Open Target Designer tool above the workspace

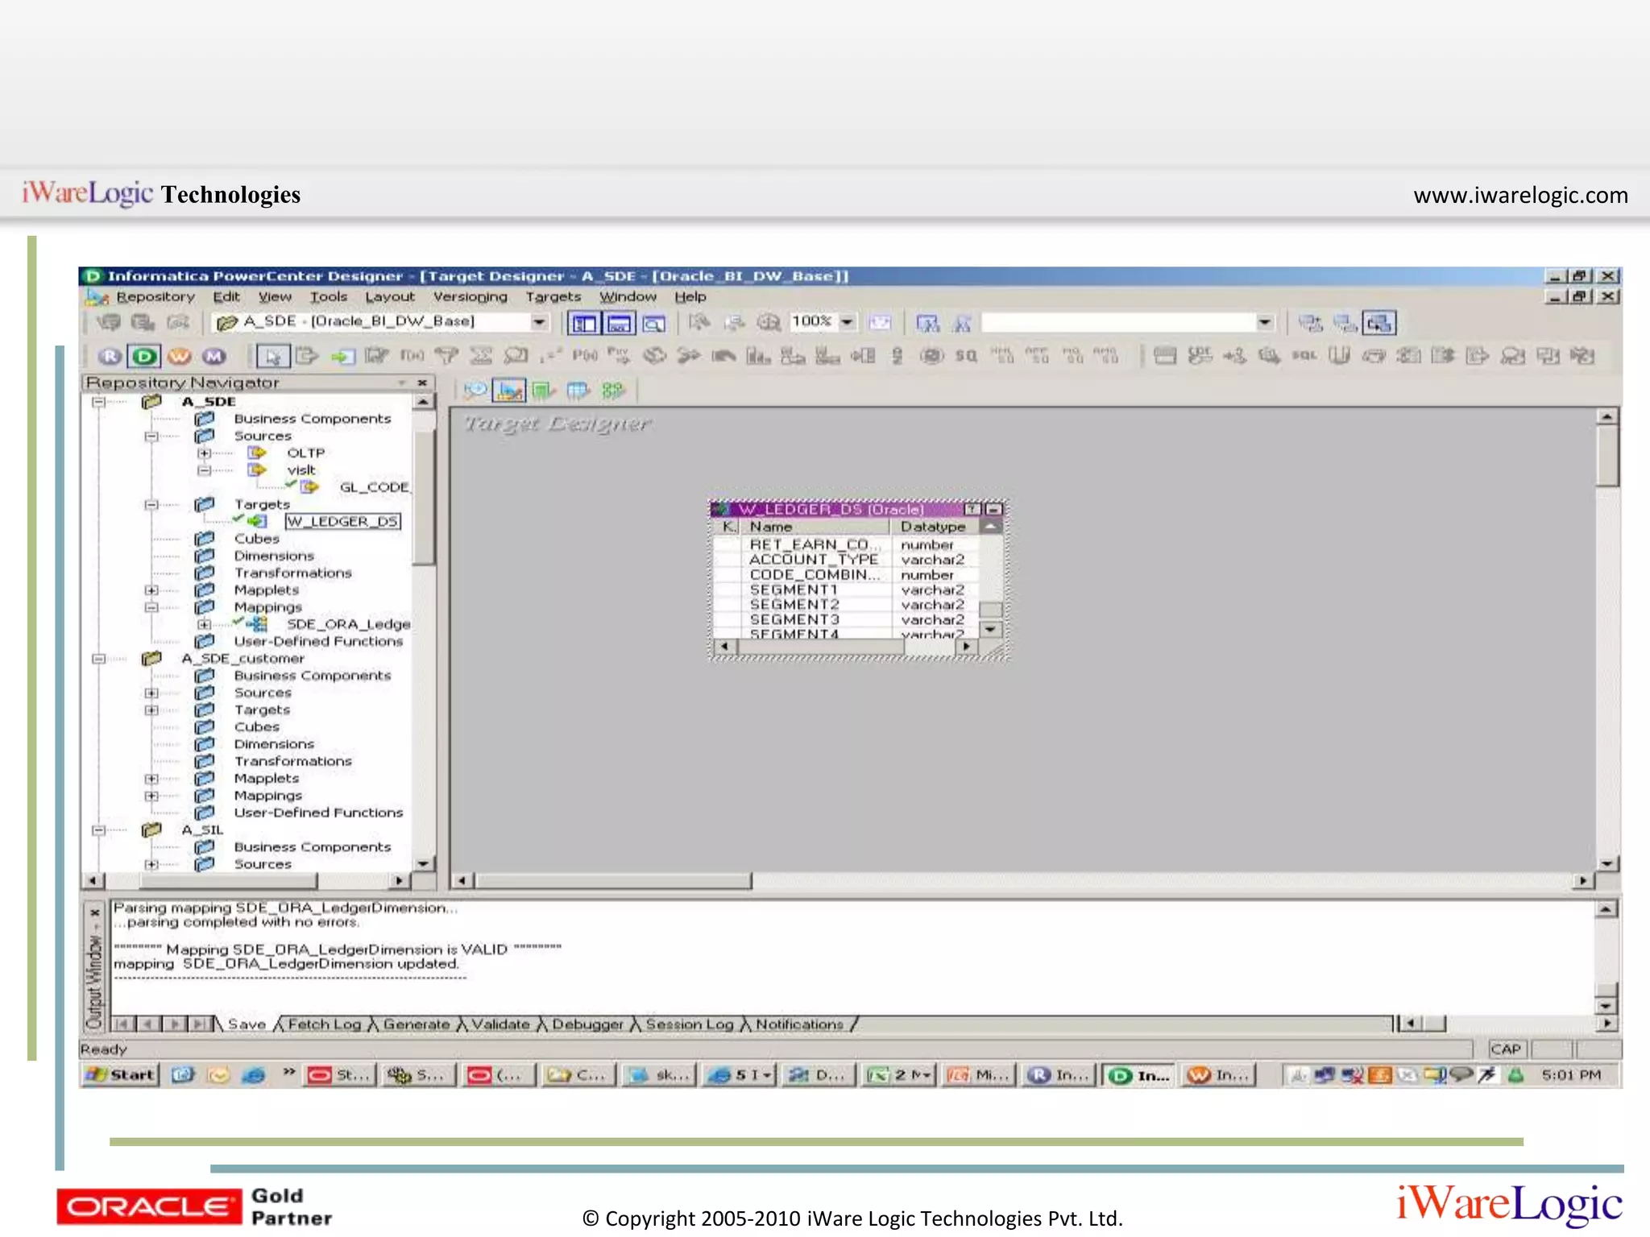point(509,391)
